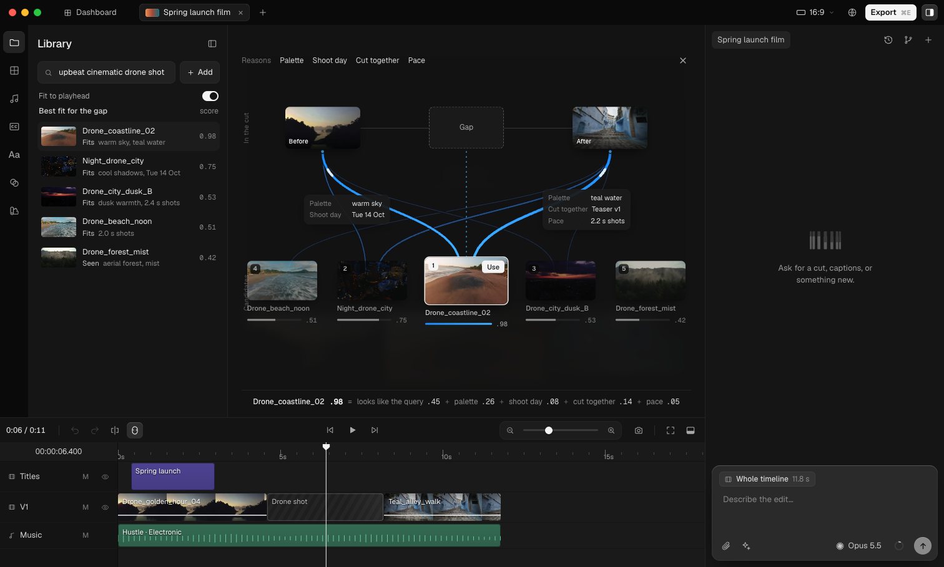Open the music note sidebar icon
944x567 pixels.
tap(14, 99)
